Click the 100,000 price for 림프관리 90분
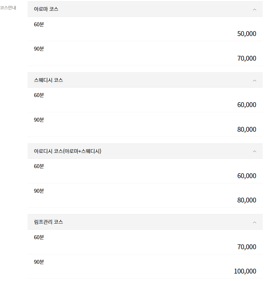264x281 pixels. pyautogui.click(x=246, y=271)
